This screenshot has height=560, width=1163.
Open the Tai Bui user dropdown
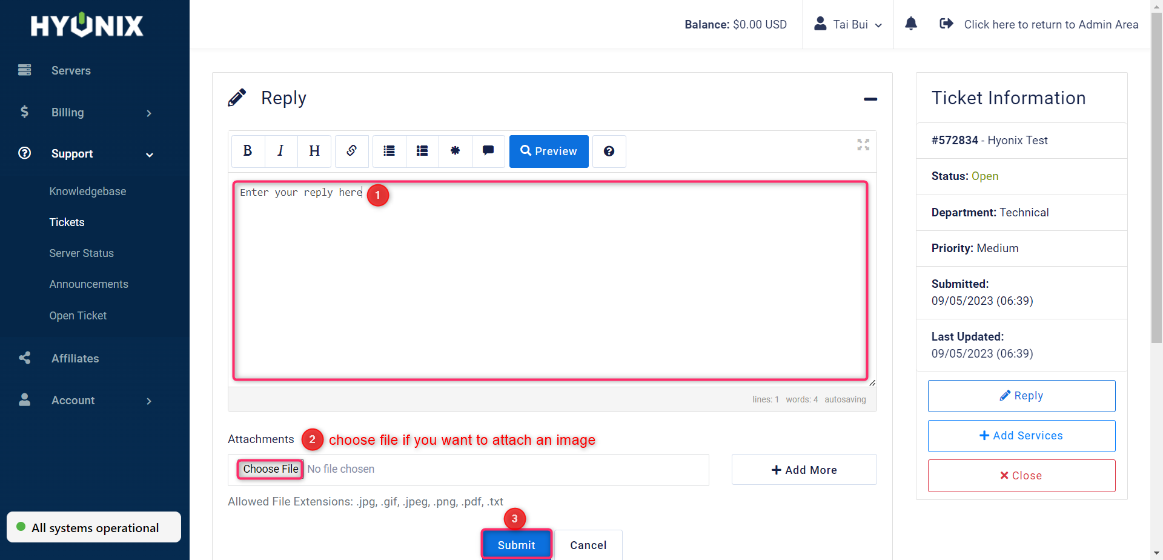(848, 24)
